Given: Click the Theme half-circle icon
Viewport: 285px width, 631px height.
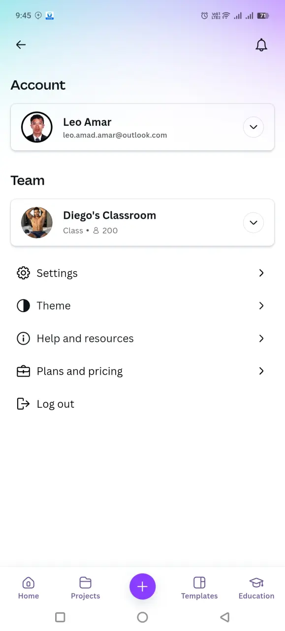Looking at the screenshot, I should [23, 306].
